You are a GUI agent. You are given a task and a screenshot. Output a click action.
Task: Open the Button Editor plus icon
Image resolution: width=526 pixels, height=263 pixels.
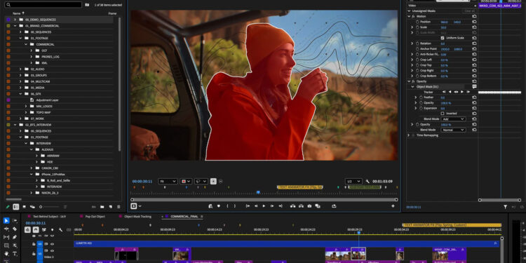(393, 206)
